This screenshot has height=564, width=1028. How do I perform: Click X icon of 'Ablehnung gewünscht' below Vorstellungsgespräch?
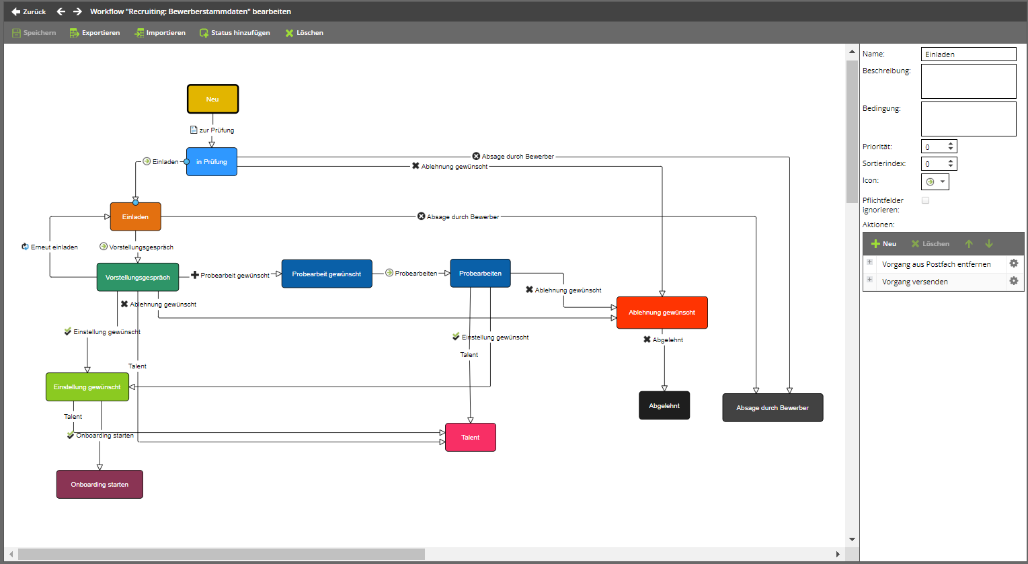pos(124,304)
